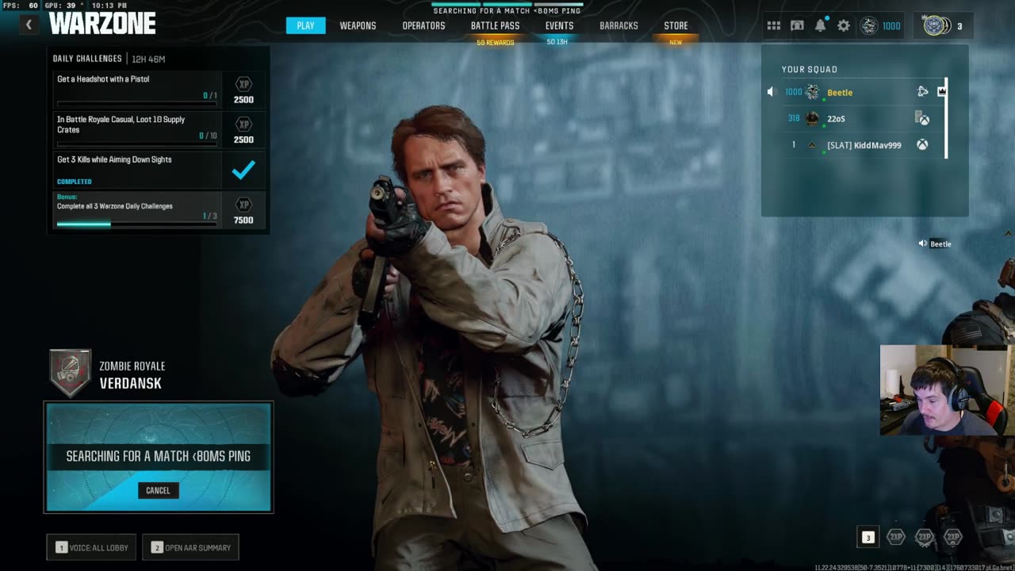Click '5D 13H' timer under Events
Image resolution: width=1015 pixels, height=571 pixels.
[x=557, y=42]
